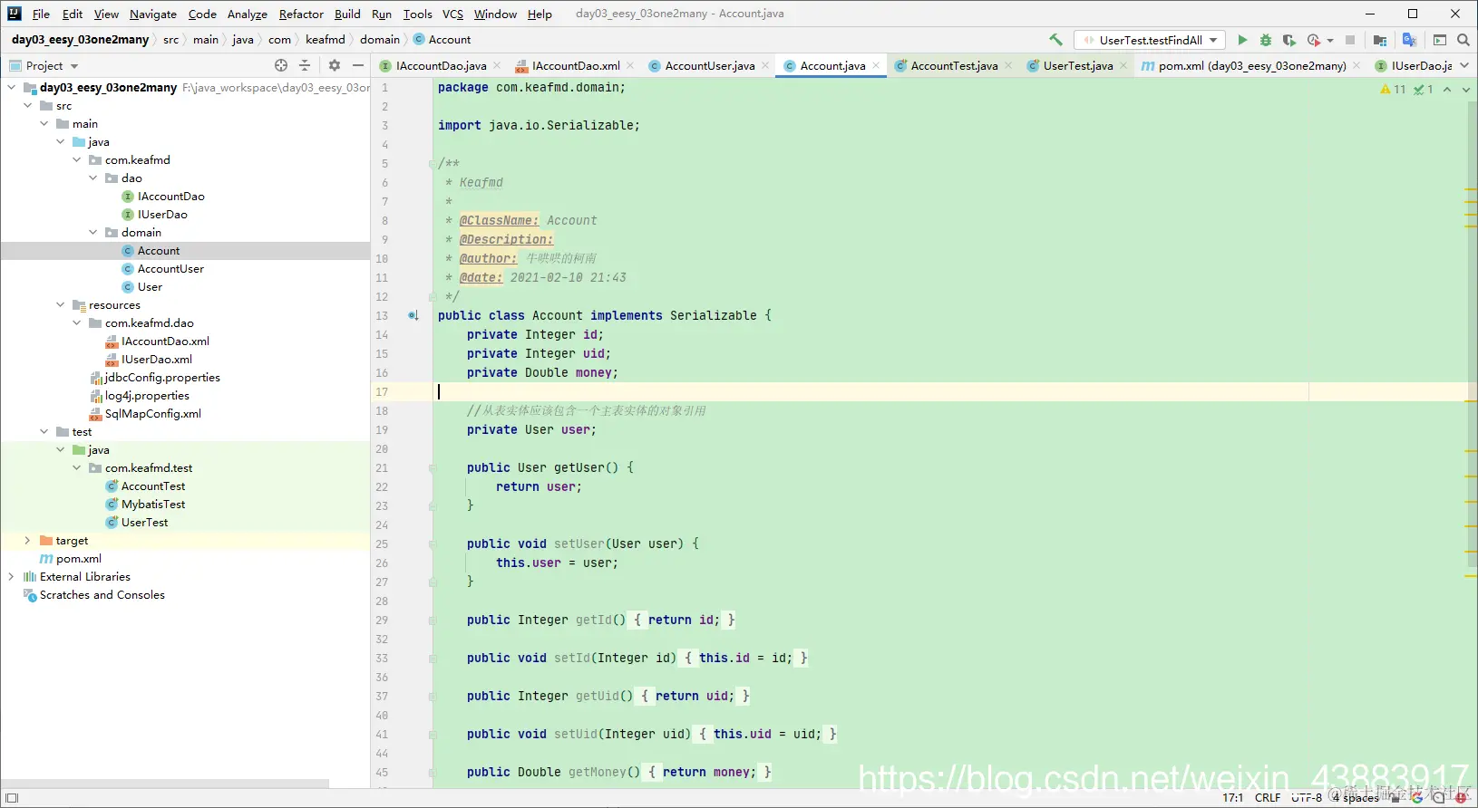This screenshot has height=808, width=1478.
Task: Click the stop process icon
Action: [1350, 40]
